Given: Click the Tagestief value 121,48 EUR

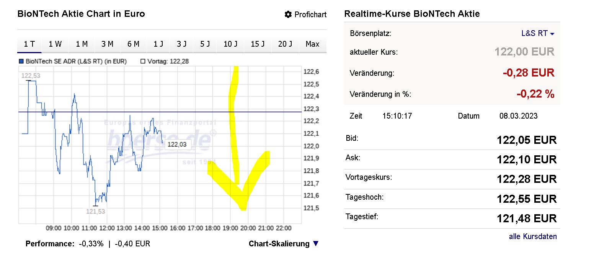Looking at the screenshot, I should (527, 218).
